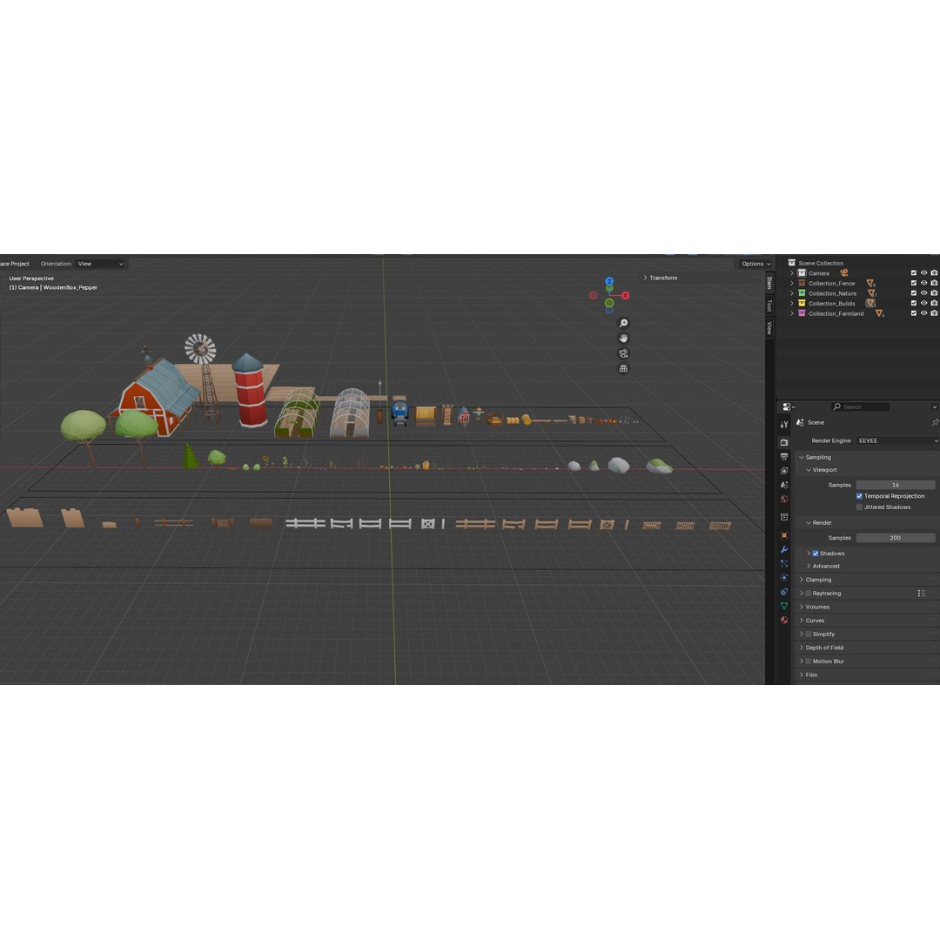This screenshot has height=940, width=940.
Task: Open the Tool sidebar tab
Action: pos(769,305)
